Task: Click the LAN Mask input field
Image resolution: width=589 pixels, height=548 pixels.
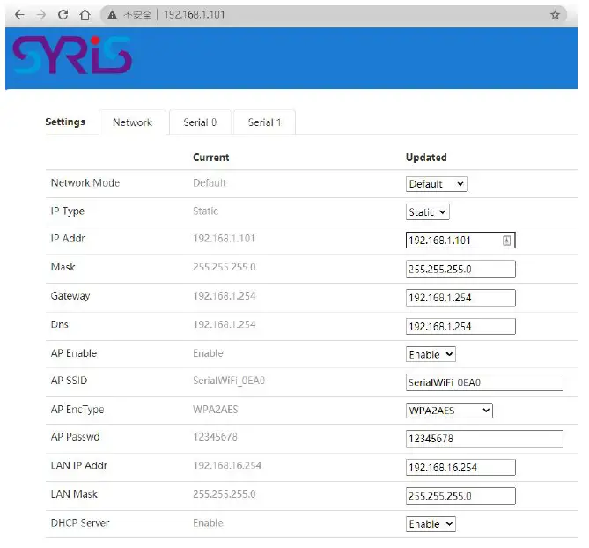Action: (x=460, y=496)
